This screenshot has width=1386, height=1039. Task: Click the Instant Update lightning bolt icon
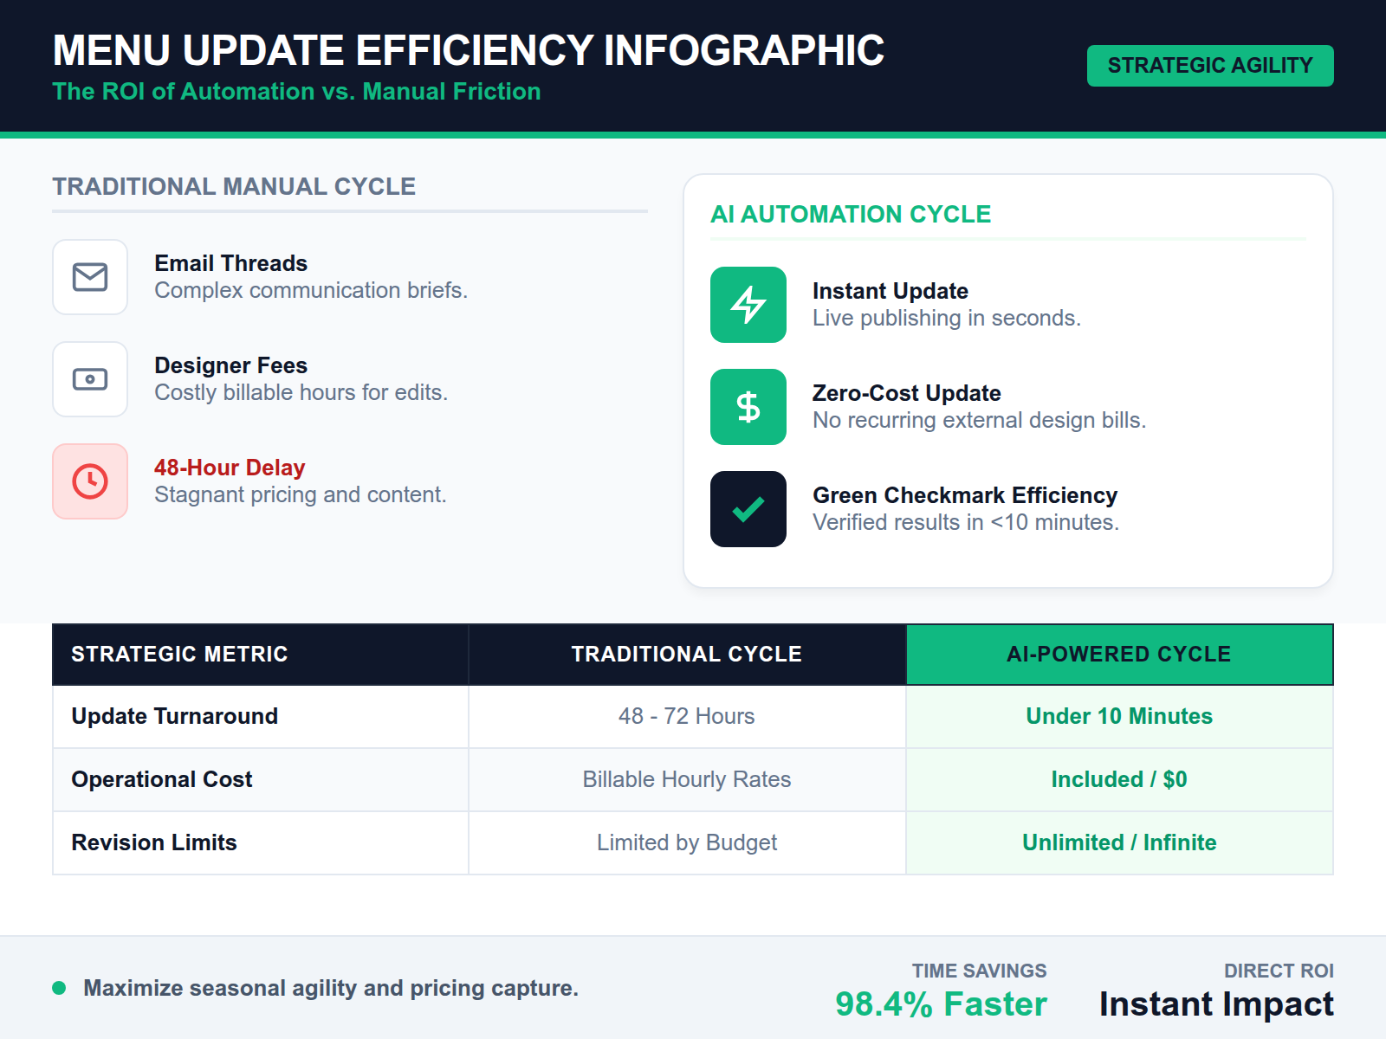point(748,305)
